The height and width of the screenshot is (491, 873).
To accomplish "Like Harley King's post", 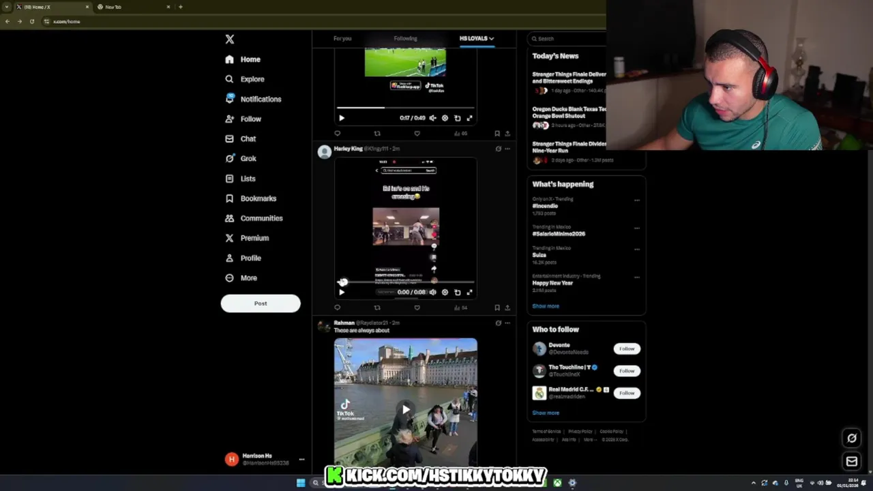I will (x=417, y=308).
